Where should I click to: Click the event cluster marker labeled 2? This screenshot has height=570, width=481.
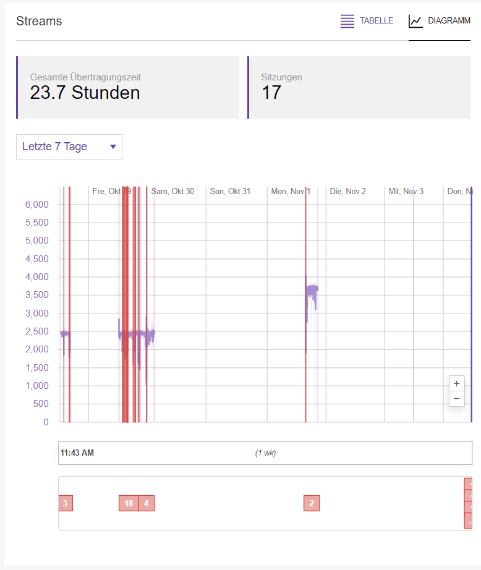[x=312, y=503]
